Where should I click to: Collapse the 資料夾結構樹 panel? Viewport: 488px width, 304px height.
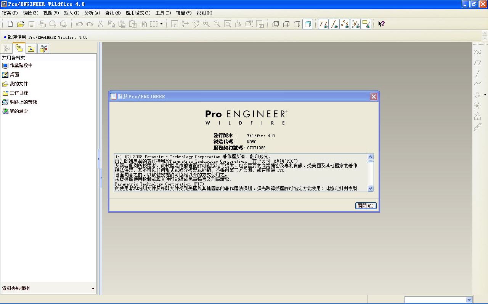(93, 288)
